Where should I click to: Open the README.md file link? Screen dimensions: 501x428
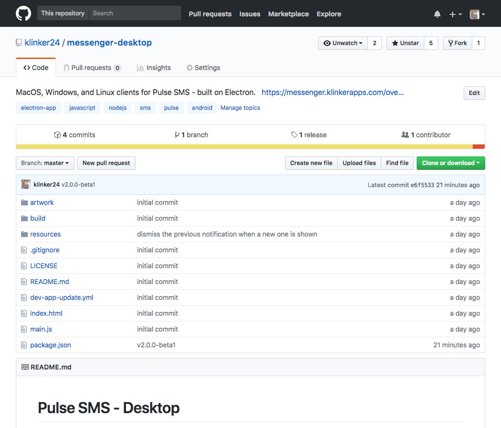pos(49,282)
